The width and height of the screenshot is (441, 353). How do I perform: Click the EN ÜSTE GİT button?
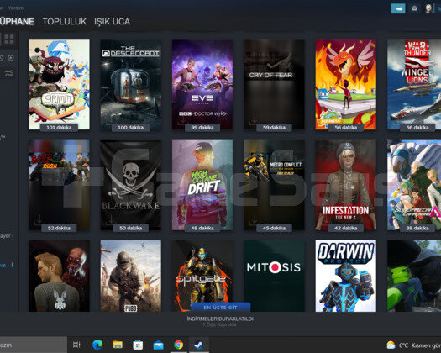coord(220,308)
